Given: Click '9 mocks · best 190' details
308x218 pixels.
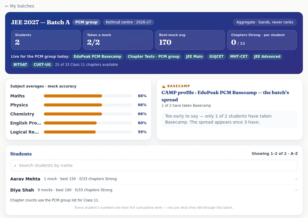Looking at the screenshot, I should tap(75, 190).
